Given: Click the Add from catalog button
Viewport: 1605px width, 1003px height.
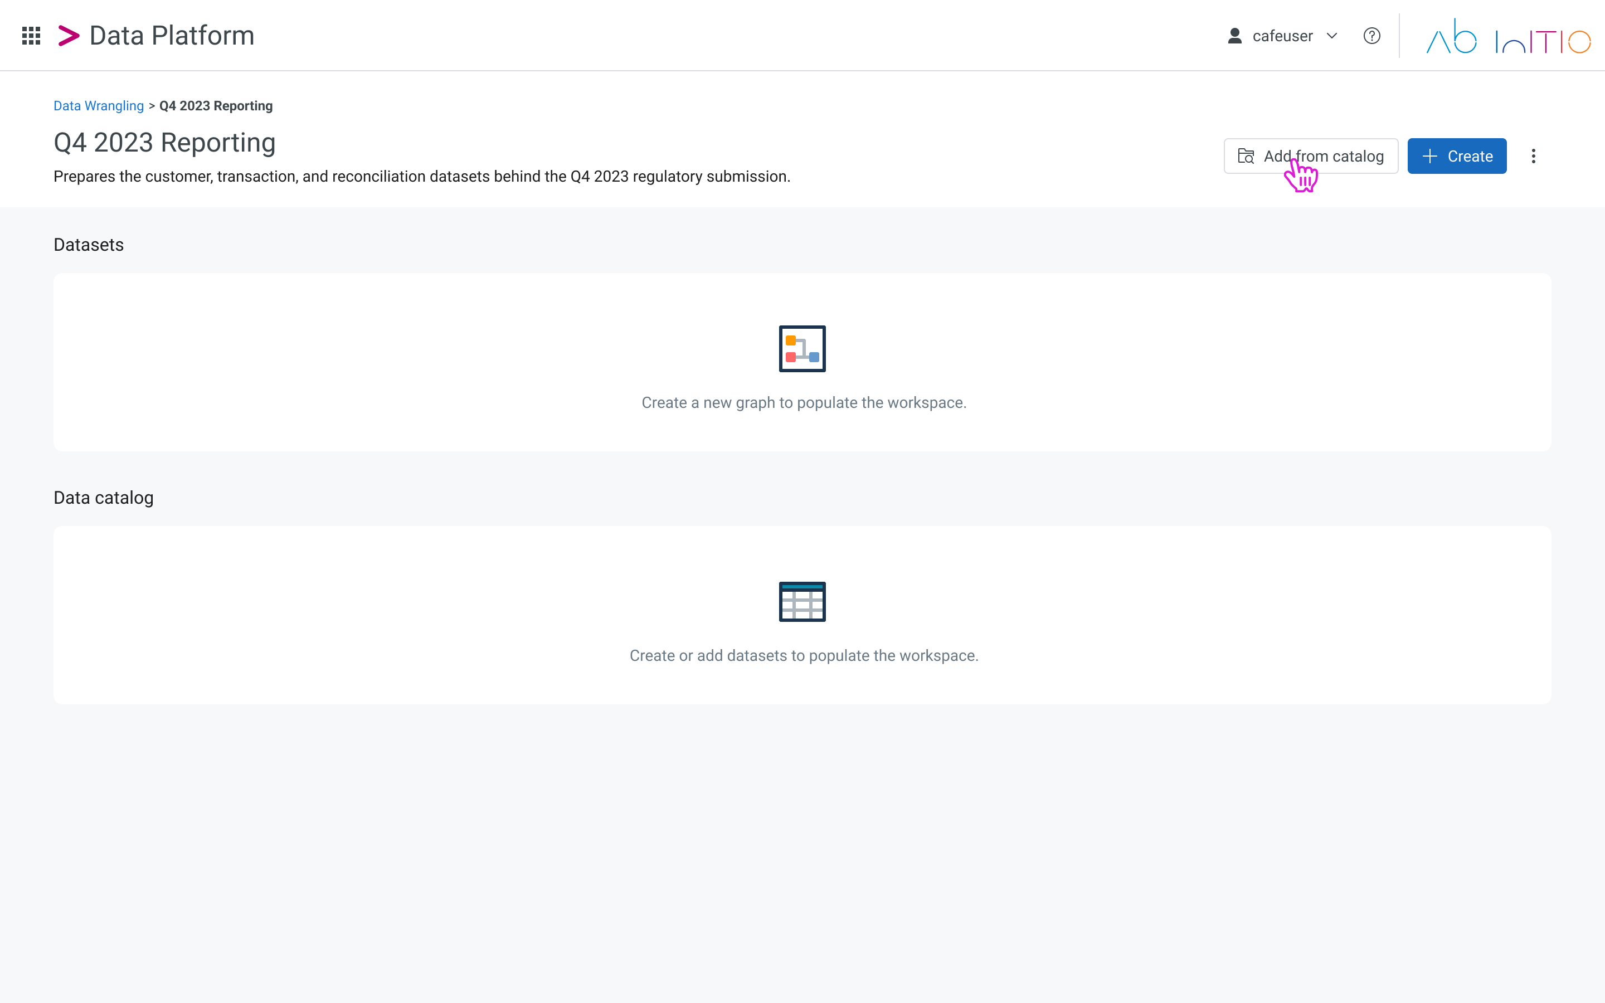Looking at the screenshot, I should [1311, 156].
